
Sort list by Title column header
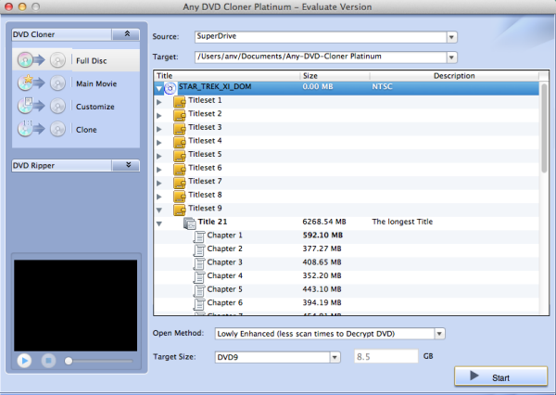click(227, 76)
